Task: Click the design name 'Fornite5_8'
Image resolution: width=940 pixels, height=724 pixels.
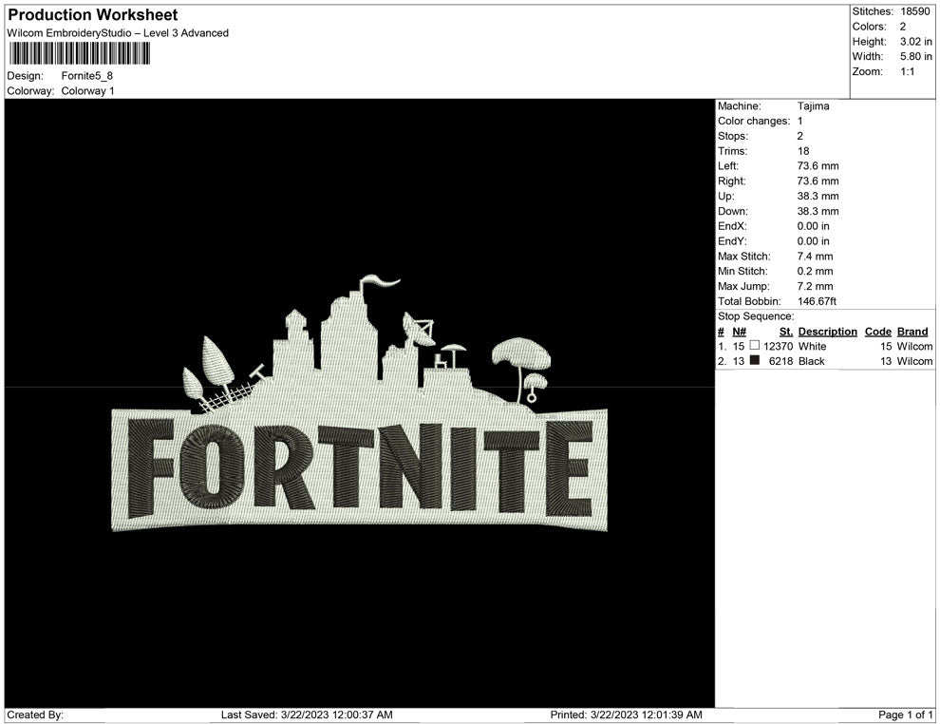Action: click(x=87, y=76)
